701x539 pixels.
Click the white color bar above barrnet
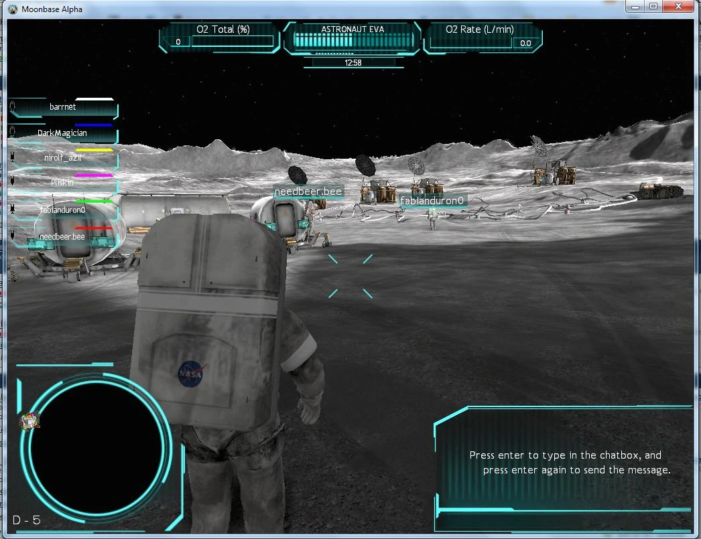tap(94, 99)
